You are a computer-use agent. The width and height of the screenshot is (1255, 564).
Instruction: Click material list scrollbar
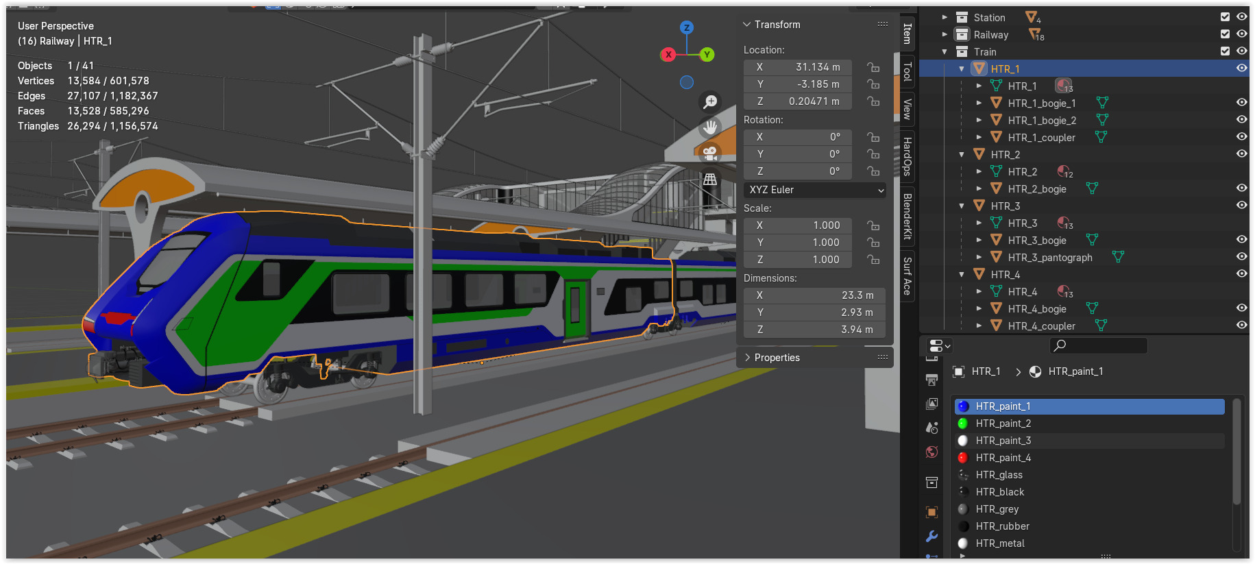[x=1236, y=452]
